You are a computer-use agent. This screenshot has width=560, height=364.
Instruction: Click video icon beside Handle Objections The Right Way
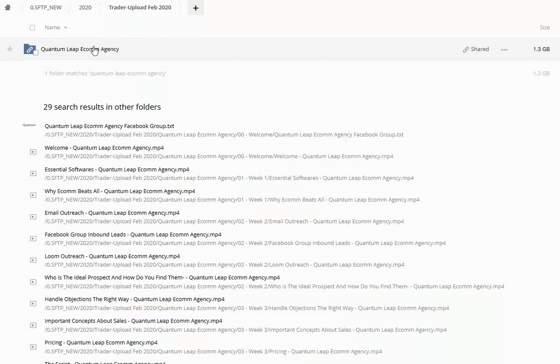[33, 304]
